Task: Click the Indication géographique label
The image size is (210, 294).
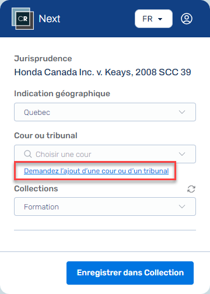Action: pos(62,93)
